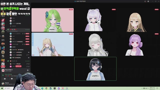Open the red-haired character server icon
Viewport: 160px width, 90px height.
(3, 20)
